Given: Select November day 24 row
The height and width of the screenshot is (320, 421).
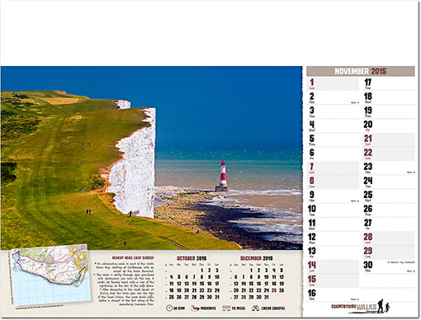Looking at the screenshot, I should tap(389, 181).
